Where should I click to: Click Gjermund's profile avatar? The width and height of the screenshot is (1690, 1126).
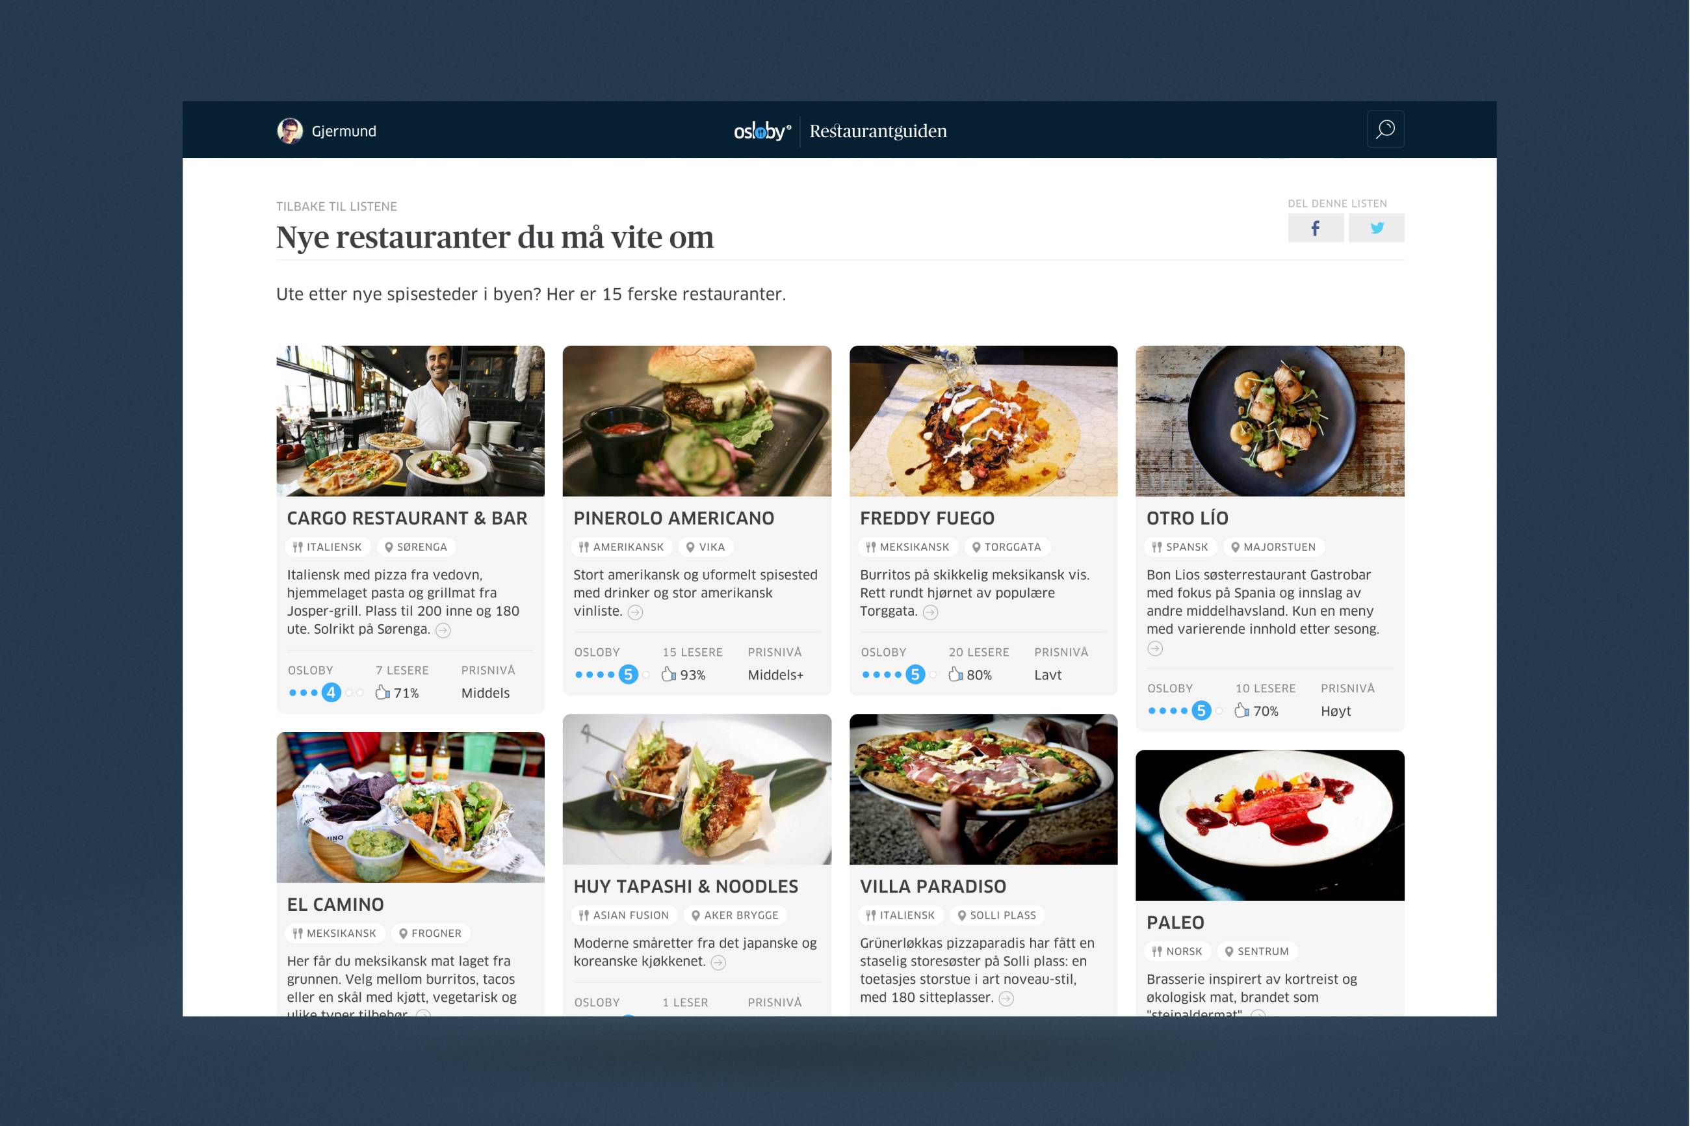click(290, 131)
